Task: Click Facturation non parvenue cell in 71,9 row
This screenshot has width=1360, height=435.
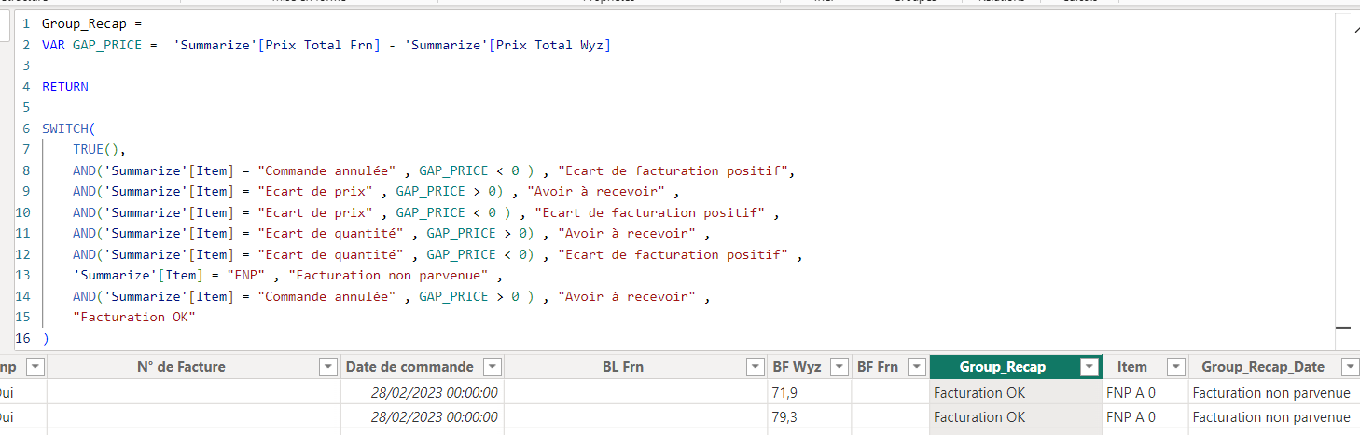Action: [1274, 393]
